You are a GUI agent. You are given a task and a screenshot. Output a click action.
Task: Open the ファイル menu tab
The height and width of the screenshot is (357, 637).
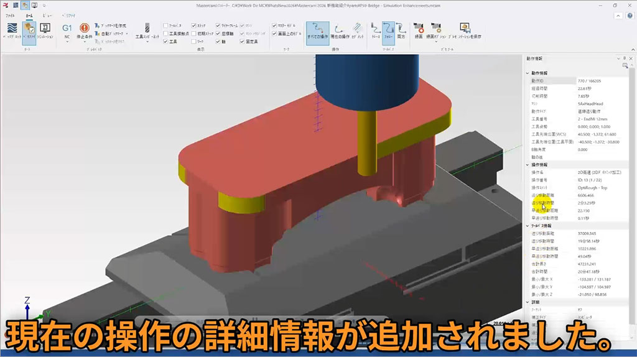pyautogui.click(x=11, y=14)
